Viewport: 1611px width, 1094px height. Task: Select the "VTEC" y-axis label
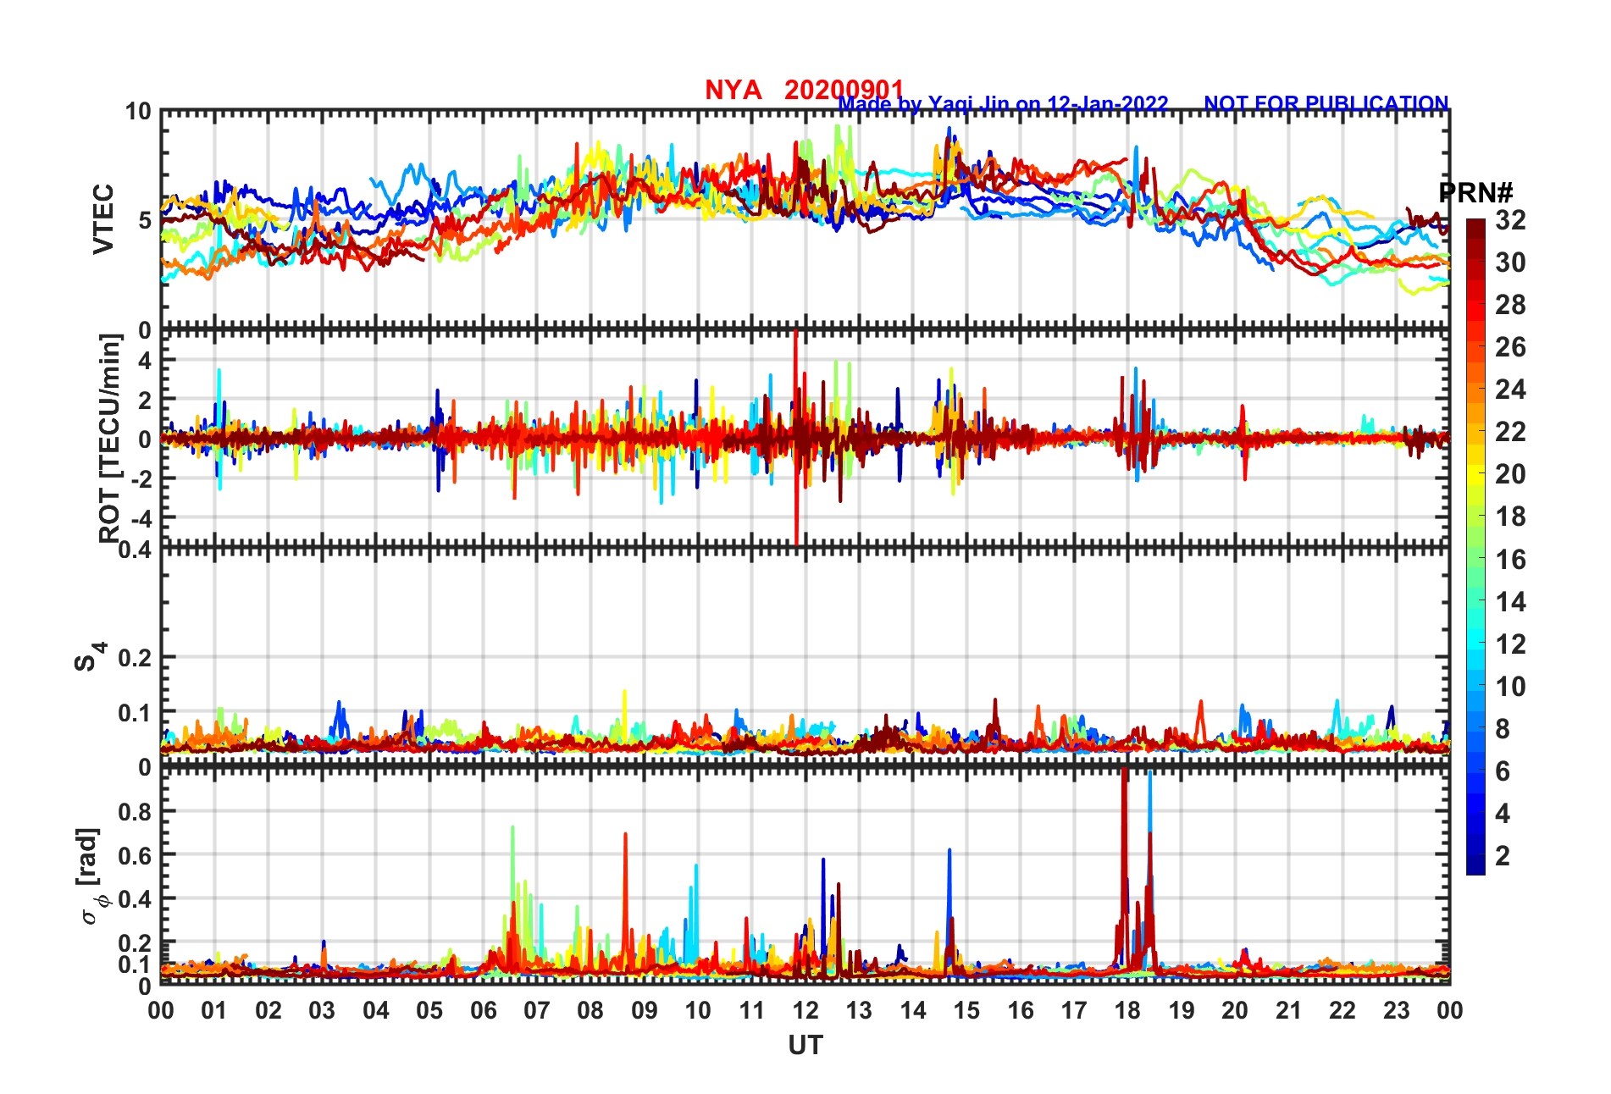point(103,218)
